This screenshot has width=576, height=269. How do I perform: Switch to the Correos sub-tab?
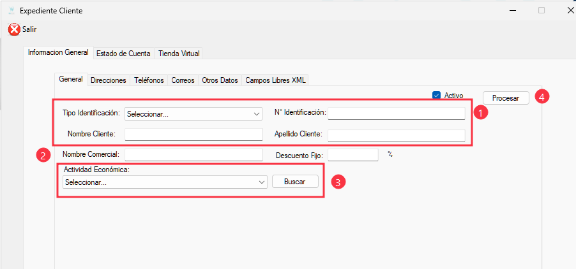[x=183, y=80]
